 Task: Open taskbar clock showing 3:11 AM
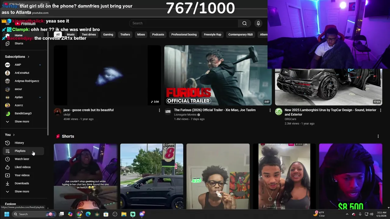pos(381,214)
